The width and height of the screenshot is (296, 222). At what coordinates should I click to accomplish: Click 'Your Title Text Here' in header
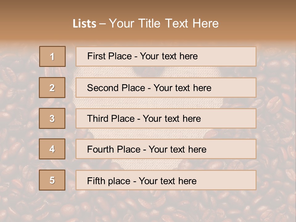click(x=164, y=23)
